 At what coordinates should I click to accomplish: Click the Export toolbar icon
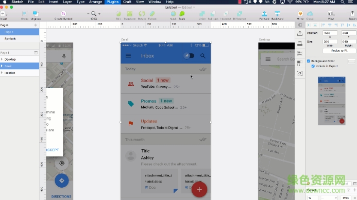352,14
